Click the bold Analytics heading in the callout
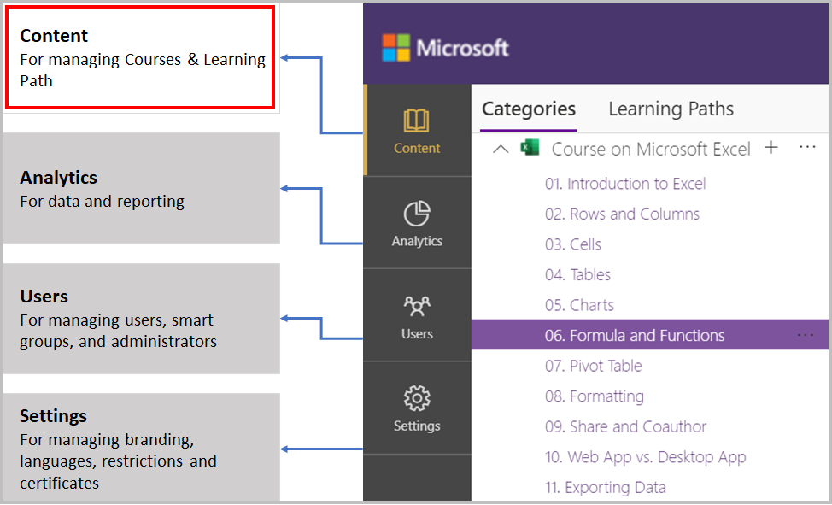Viewport: 832px width, 505px height. (58, 178)
